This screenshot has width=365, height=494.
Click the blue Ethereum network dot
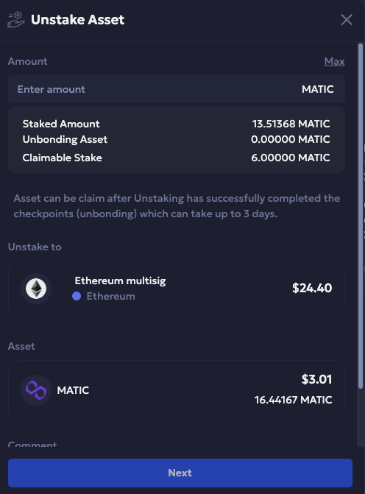pos(77,296)
